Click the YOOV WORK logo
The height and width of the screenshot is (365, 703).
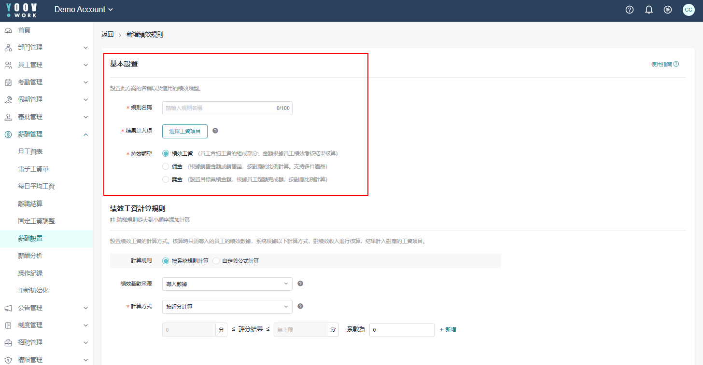tap(22, 10)
